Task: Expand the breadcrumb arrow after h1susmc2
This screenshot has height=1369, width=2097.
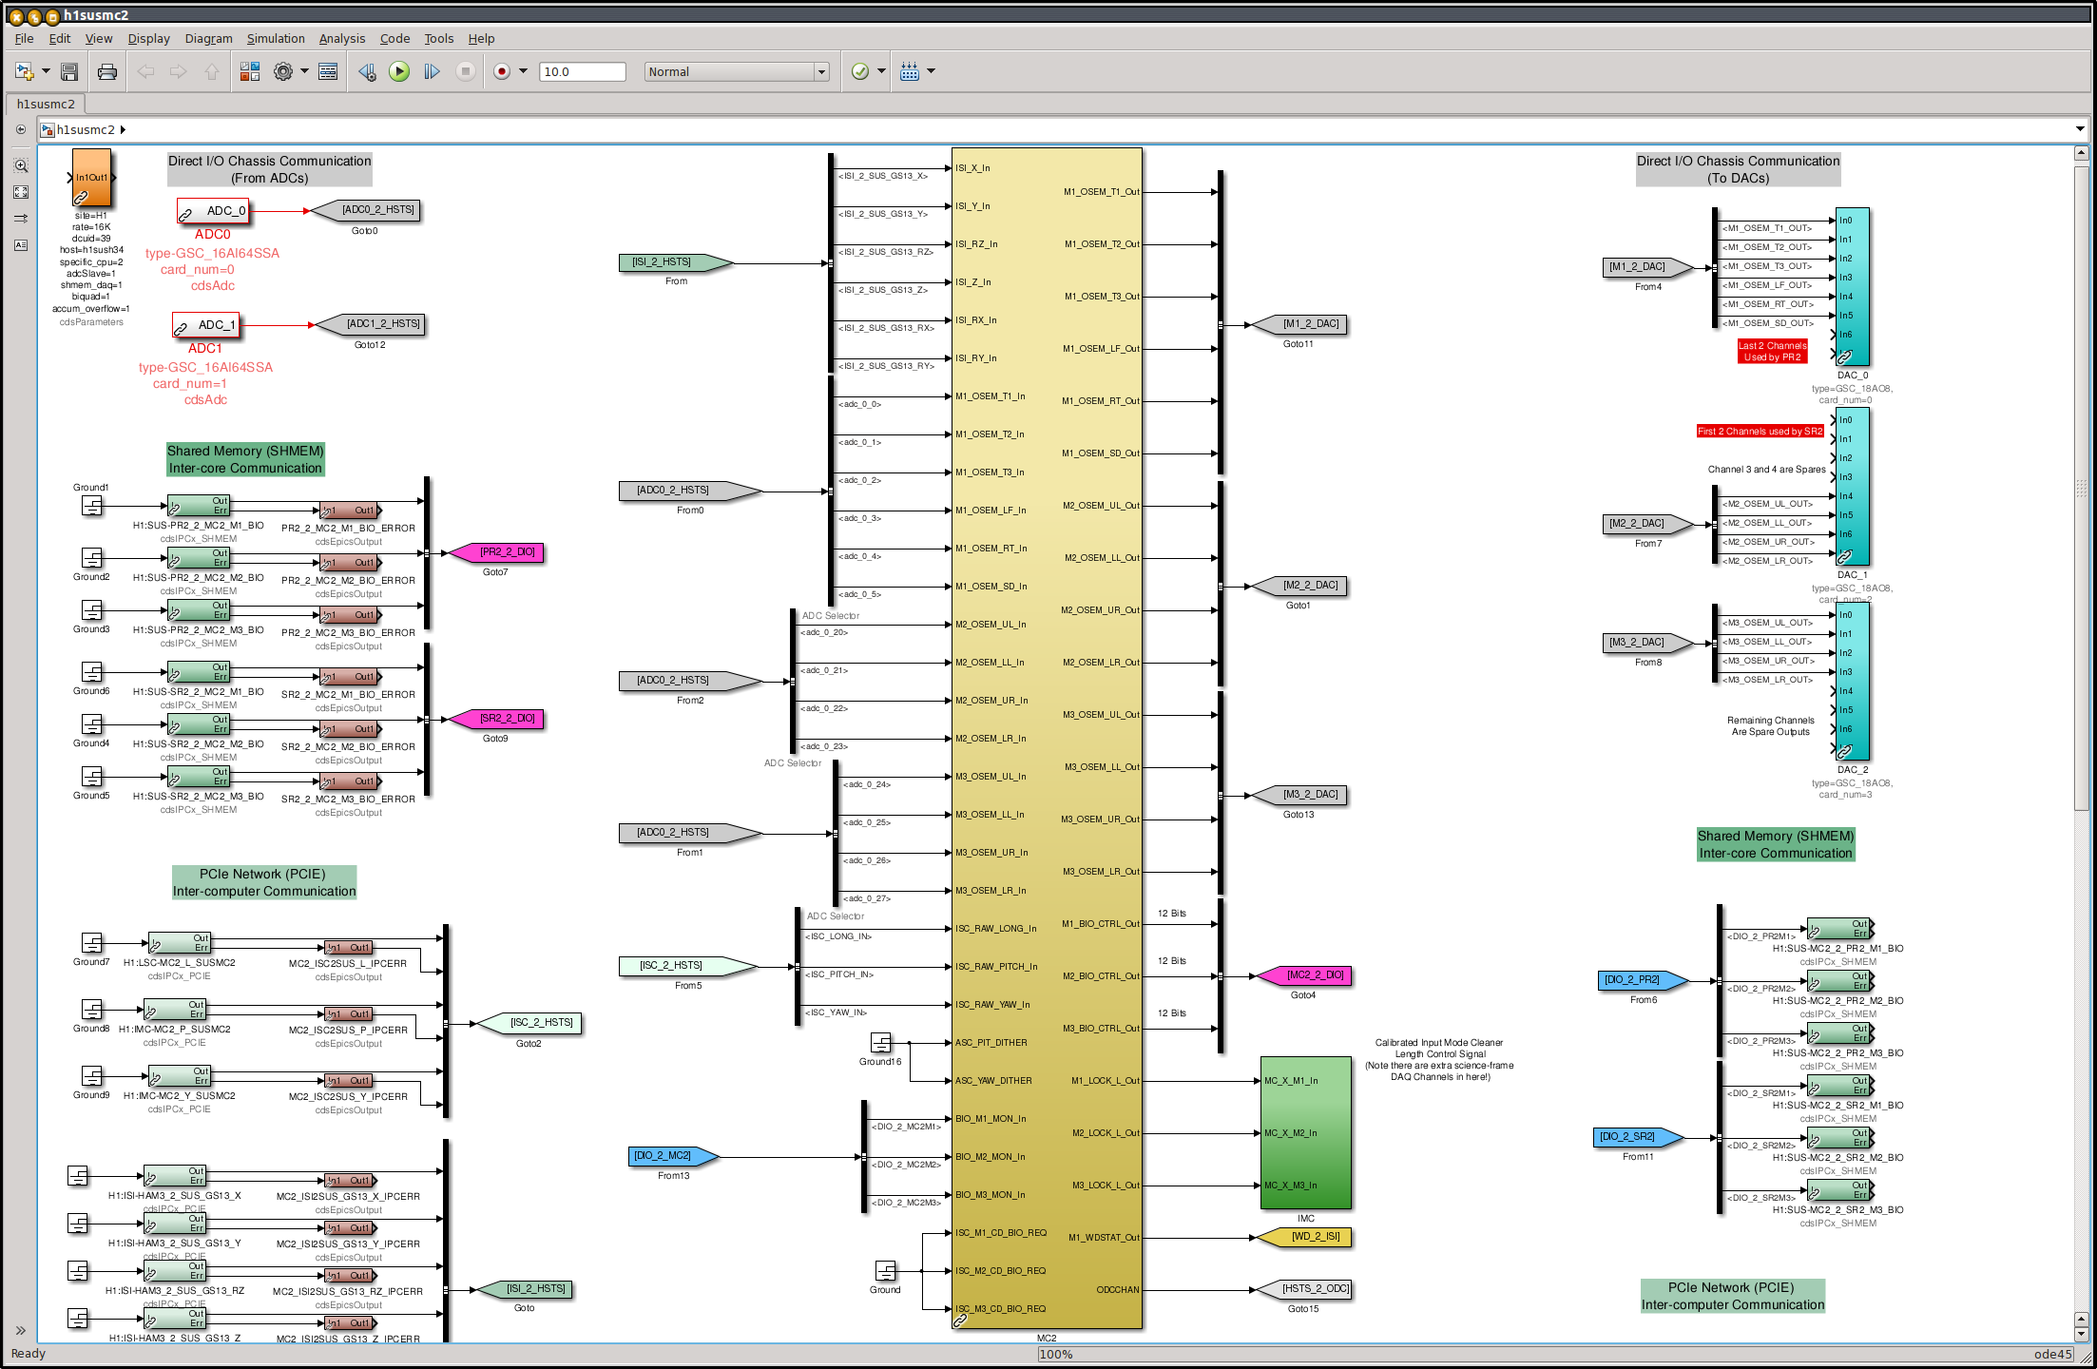Action: point(123,129)
